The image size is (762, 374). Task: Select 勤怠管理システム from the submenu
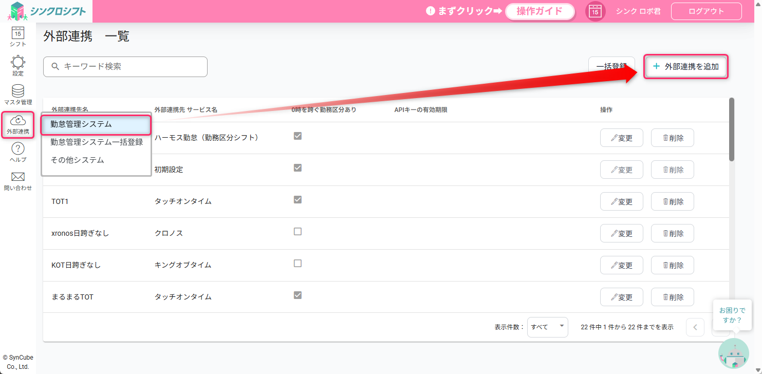(96, 124)
